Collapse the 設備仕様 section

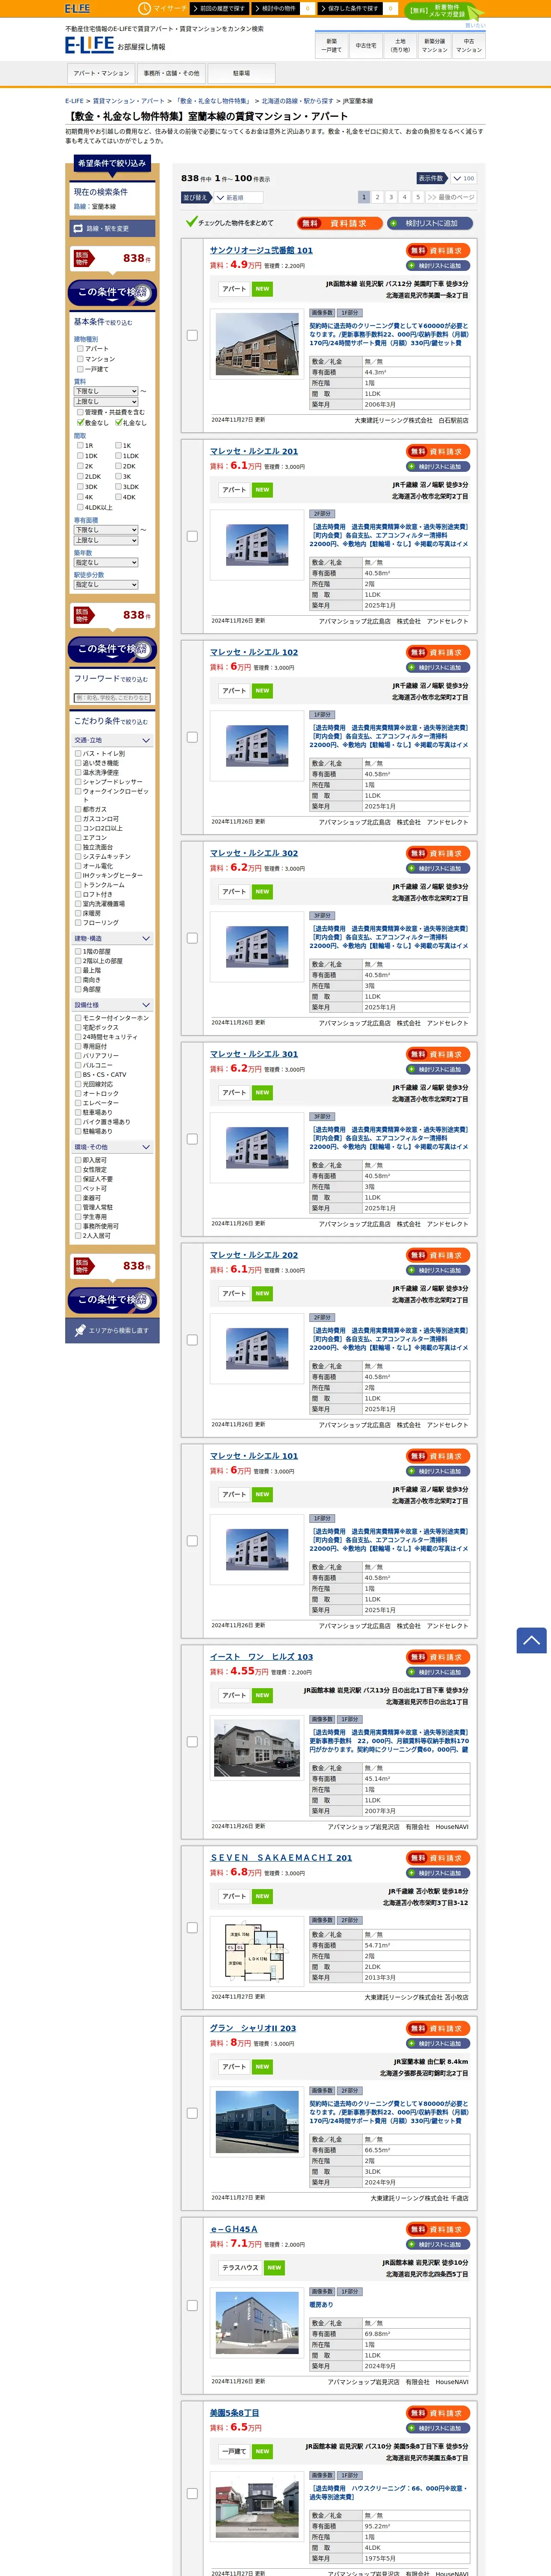click(112, 1005)
